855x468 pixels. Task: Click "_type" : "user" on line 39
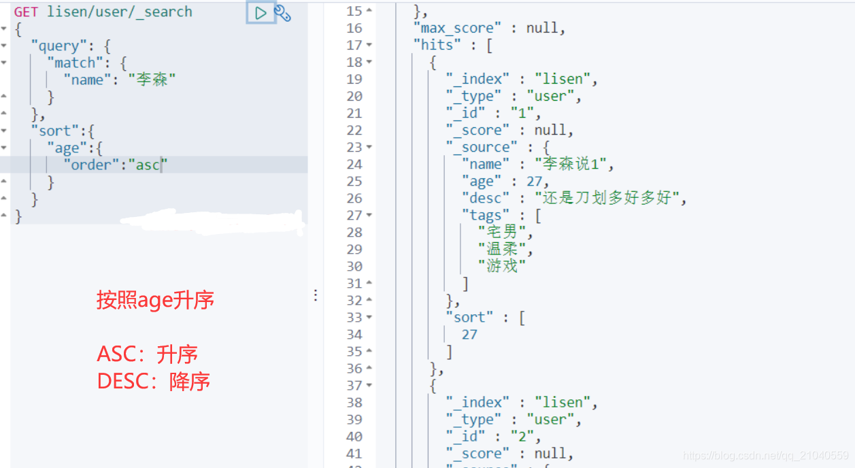click(514, 419)
